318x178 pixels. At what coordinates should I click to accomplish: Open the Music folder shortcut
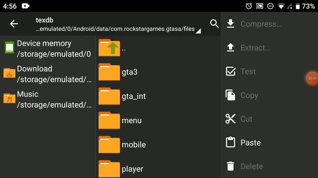pos(48,99)
